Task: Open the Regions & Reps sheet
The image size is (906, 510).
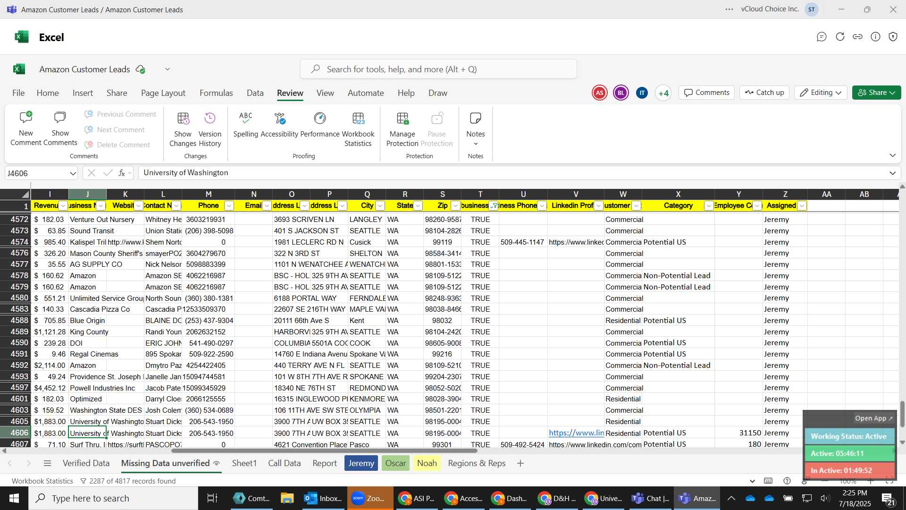Action: [x=477, y=463]
